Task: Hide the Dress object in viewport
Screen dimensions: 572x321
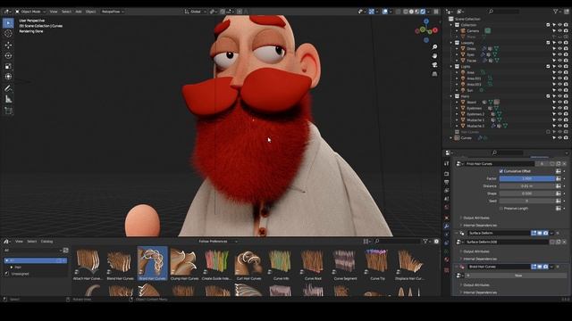Action: pos(559,49)
